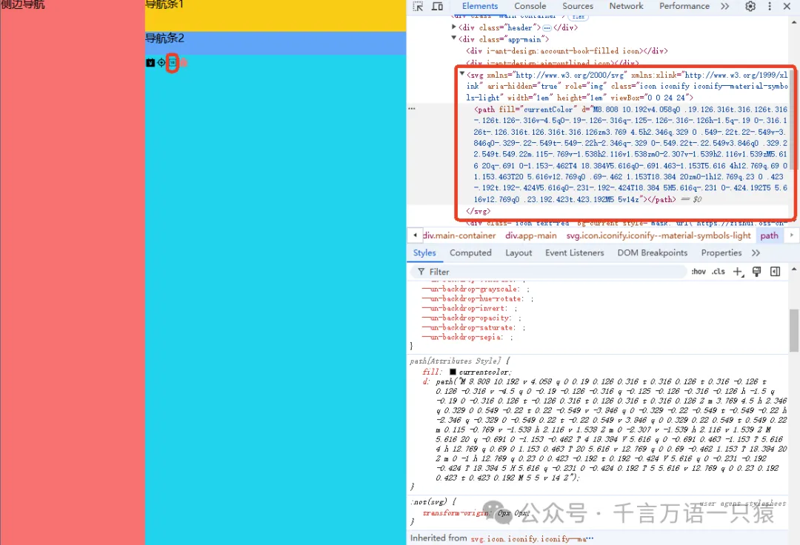Switch to the Console tab
800x545 pixels.
[x=530, y=6]
